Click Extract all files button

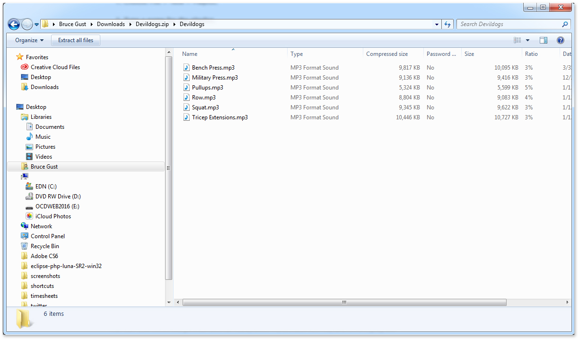[x=76, y=40]
